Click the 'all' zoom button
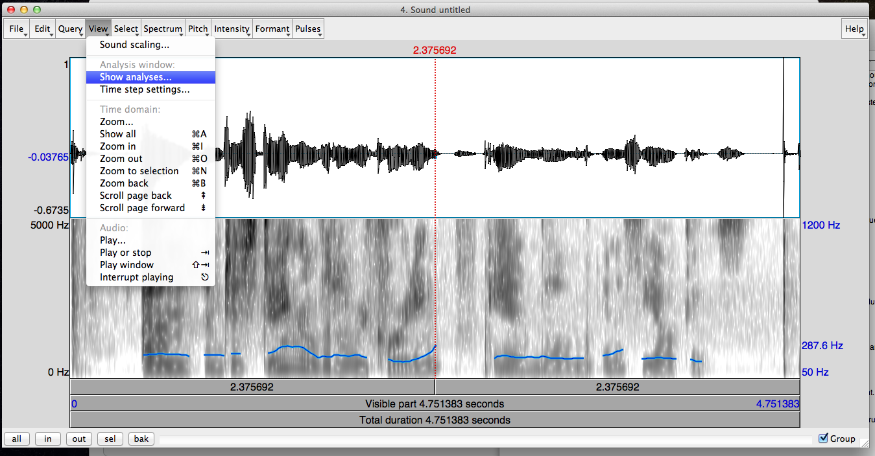 click(x=17, y=439)
